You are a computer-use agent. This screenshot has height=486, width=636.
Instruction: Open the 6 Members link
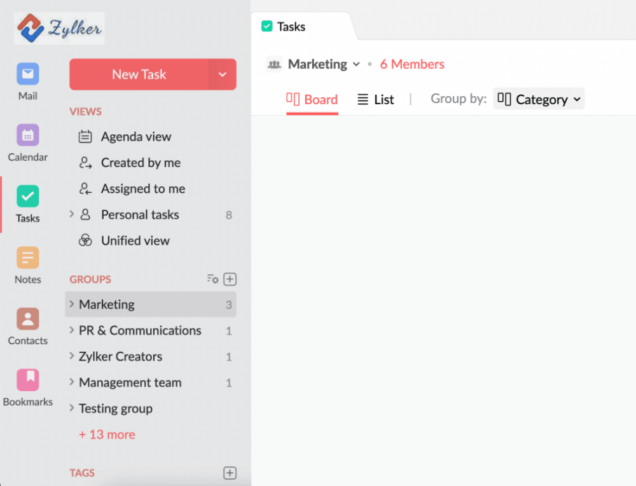point(412,64)
